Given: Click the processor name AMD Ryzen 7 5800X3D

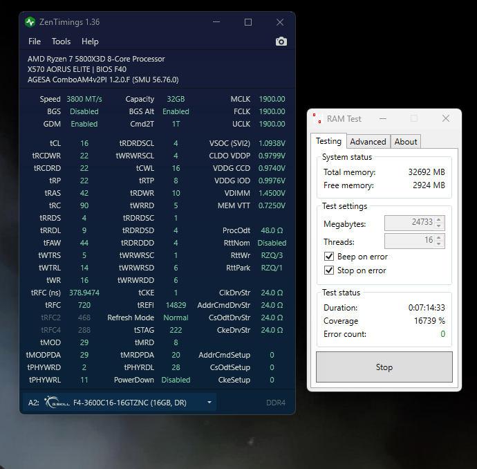Looking at the screenshot, I should (96, 59).
